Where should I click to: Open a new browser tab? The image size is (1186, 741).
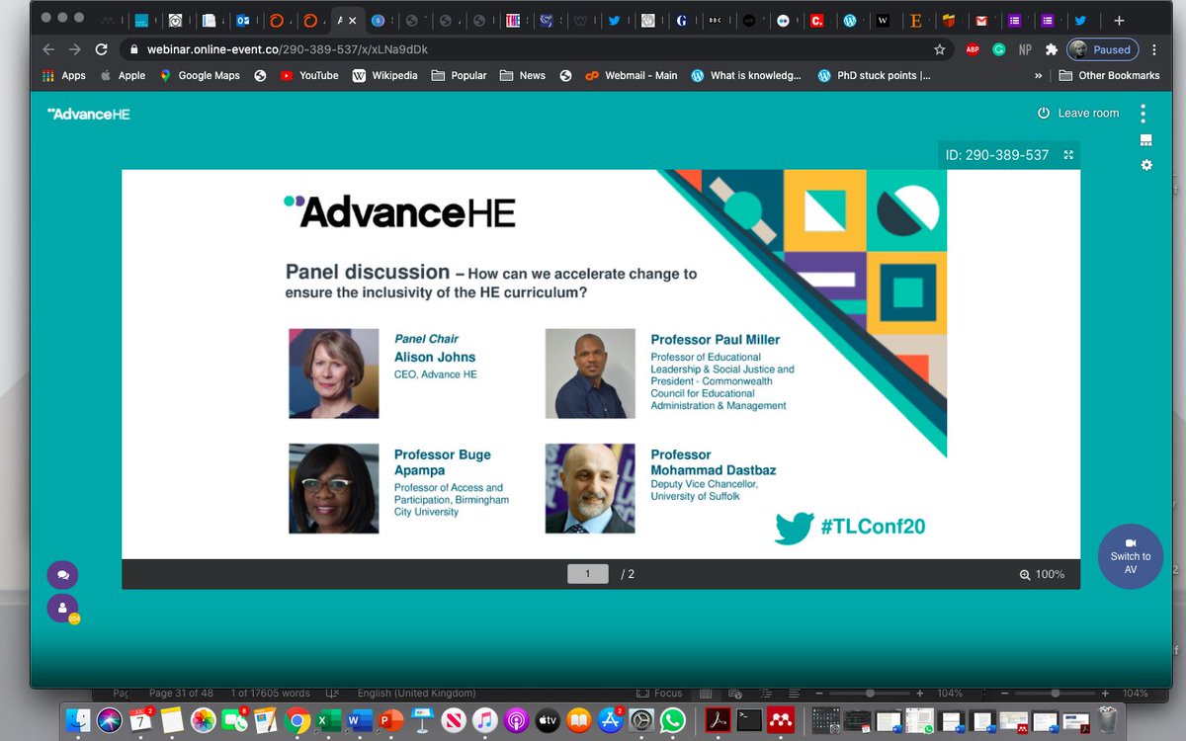(x=1119, y=20)
